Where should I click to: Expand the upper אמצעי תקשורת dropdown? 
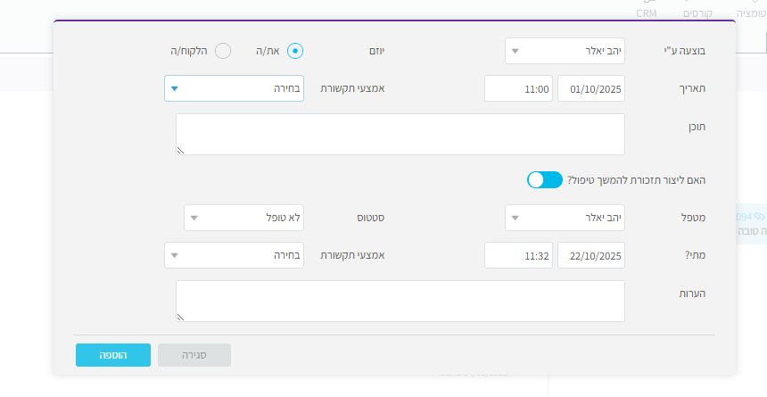pyautogui.click(x=234, y=88)
